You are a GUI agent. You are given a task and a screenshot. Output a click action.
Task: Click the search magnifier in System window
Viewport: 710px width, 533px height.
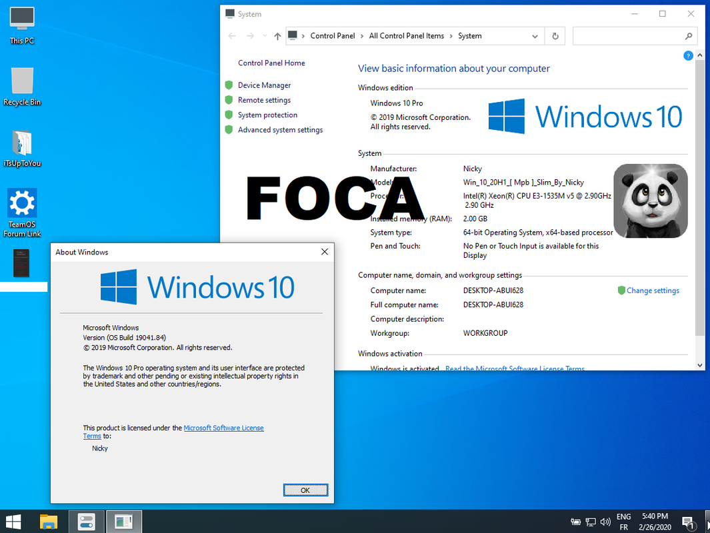688,36
